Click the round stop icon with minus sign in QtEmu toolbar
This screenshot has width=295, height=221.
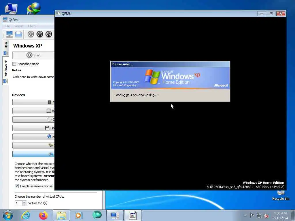tap(40, 34)
